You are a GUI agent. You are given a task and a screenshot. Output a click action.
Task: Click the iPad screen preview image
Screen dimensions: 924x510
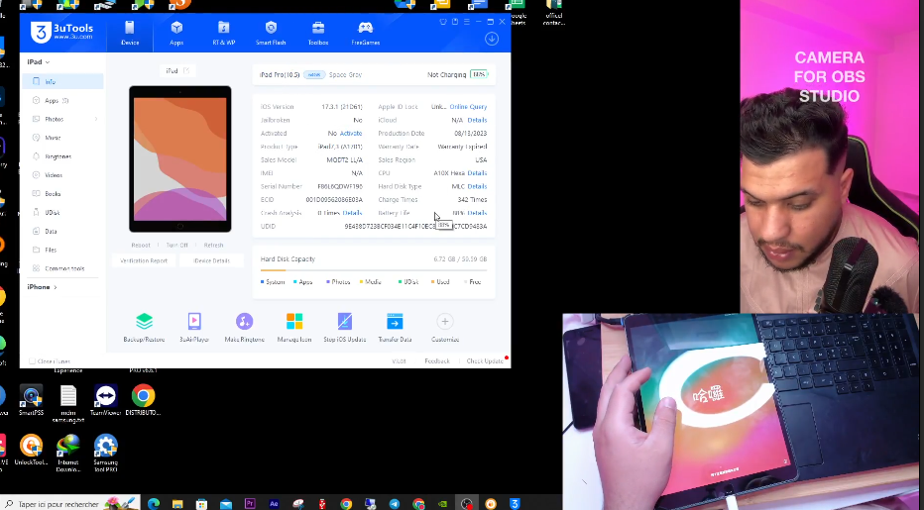(180, 159)
